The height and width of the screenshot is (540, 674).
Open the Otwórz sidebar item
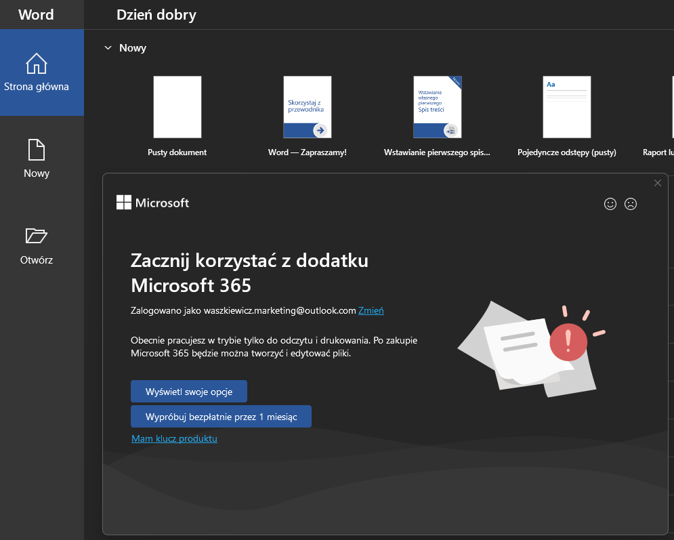[37, 246]
